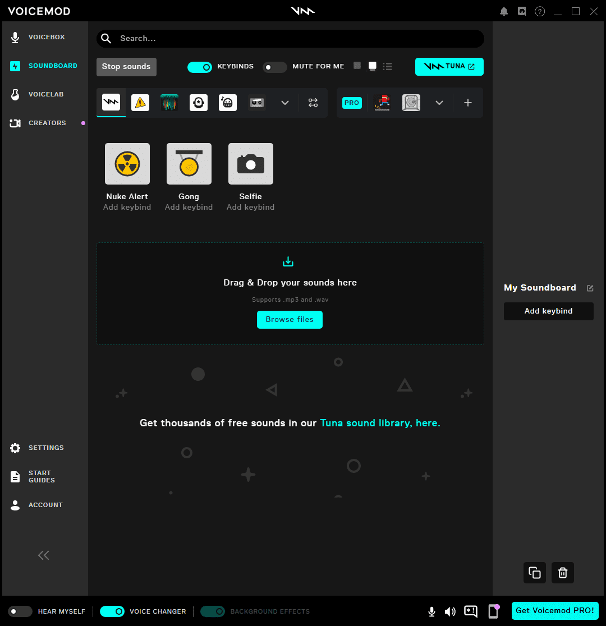Select the waveform soundboard tab
Viewport: 606px width, 626px height.
pyautogui.click(x=169, y=103)
